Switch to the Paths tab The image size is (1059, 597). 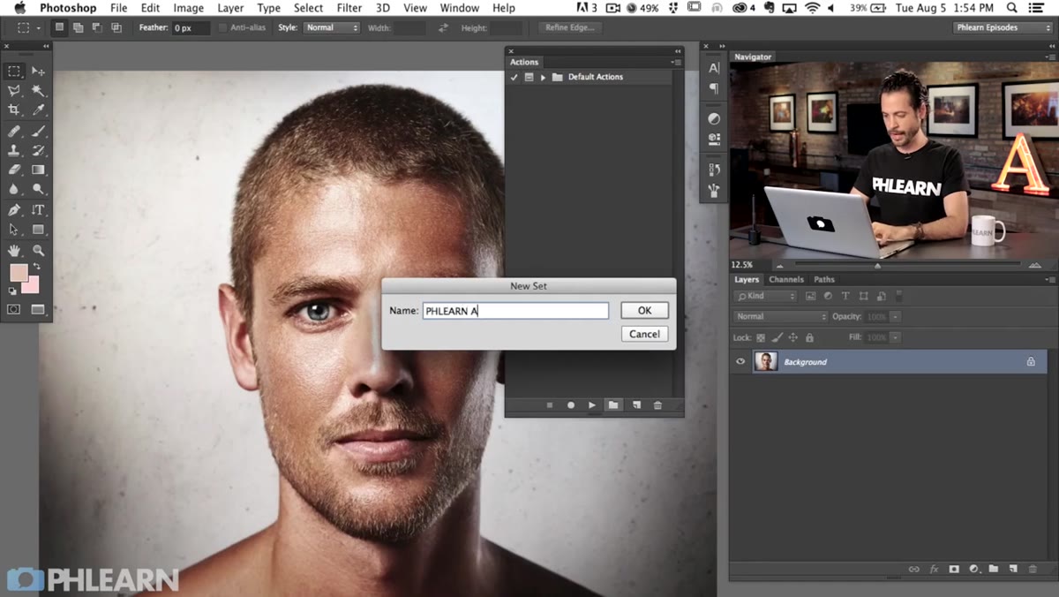(x=824, y=279)
